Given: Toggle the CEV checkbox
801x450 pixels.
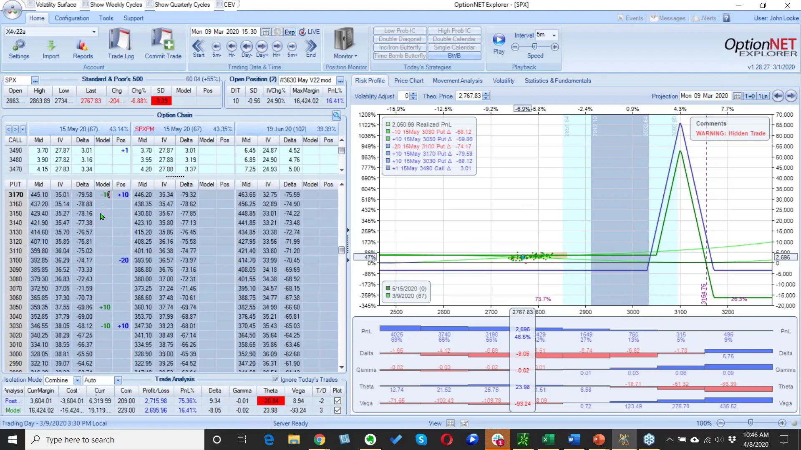Looking at the screenshot, I should click(x=219, y=5).
